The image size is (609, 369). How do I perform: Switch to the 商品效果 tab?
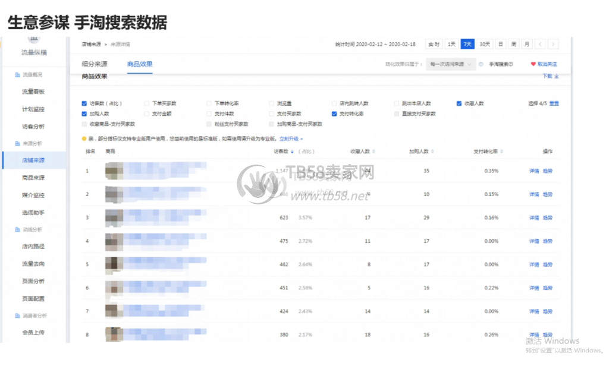140,64
